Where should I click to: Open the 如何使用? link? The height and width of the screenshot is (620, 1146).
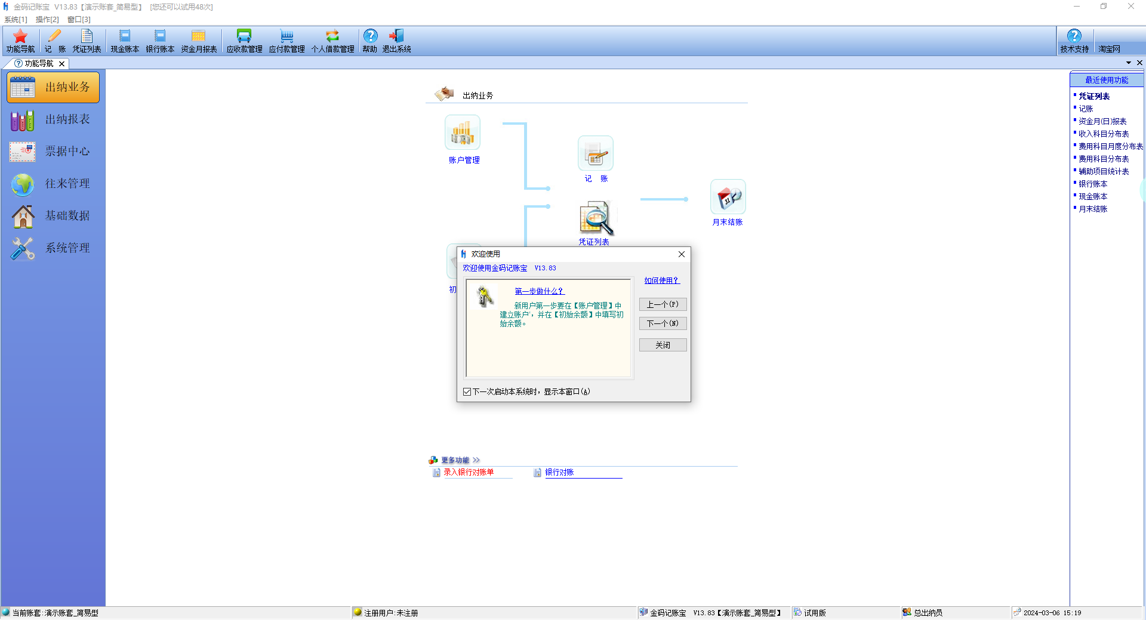click(x=662, y=280)
